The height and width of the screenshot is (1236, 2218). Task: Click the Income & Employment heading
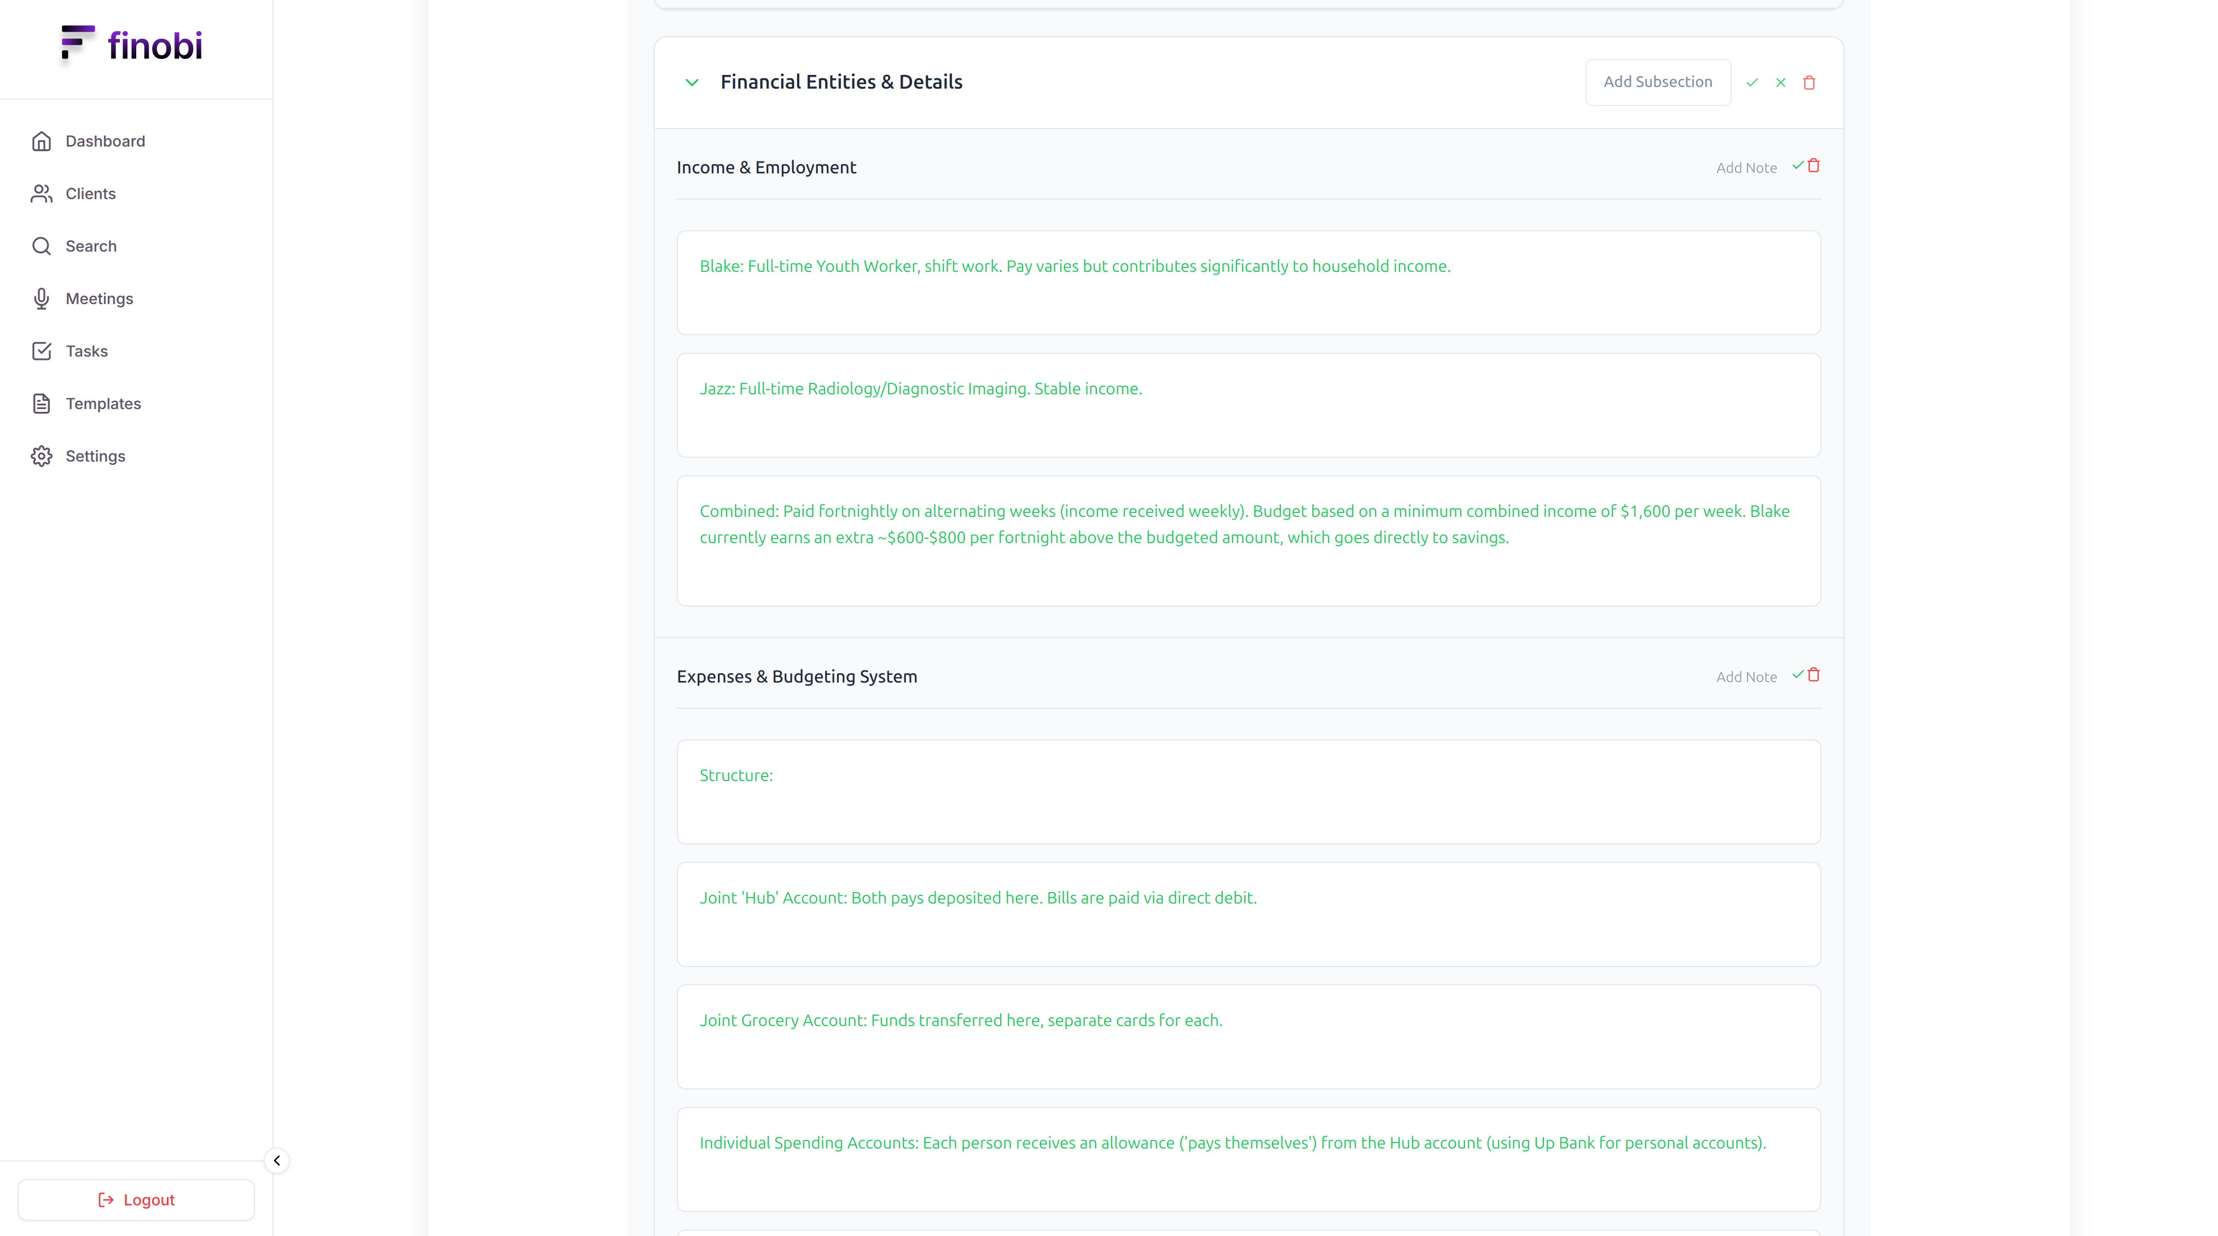(767, 168)
